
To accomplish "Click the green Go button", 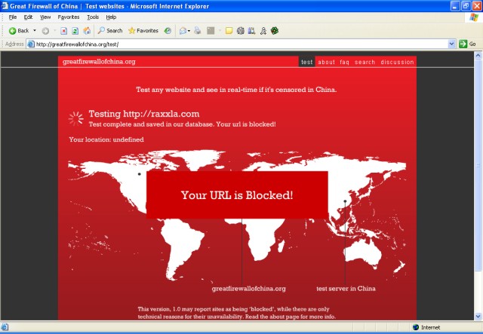I will coord(468,44).
